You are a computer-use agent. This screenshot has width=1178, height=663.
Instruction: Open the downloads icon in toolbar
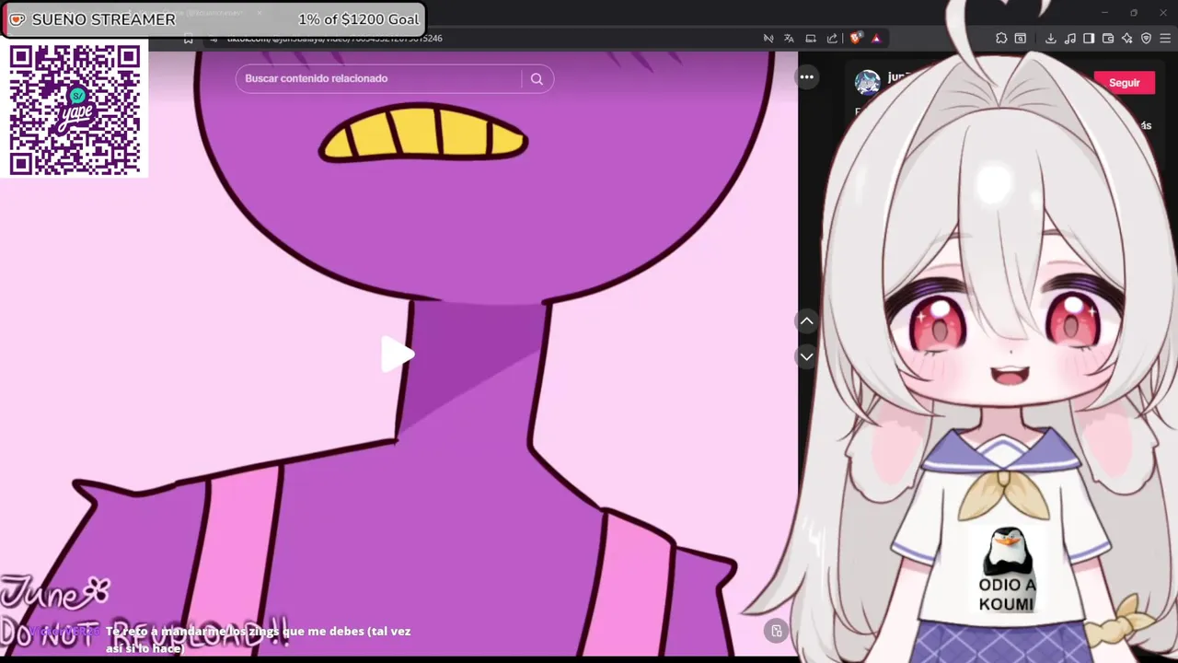[1050, 39]
